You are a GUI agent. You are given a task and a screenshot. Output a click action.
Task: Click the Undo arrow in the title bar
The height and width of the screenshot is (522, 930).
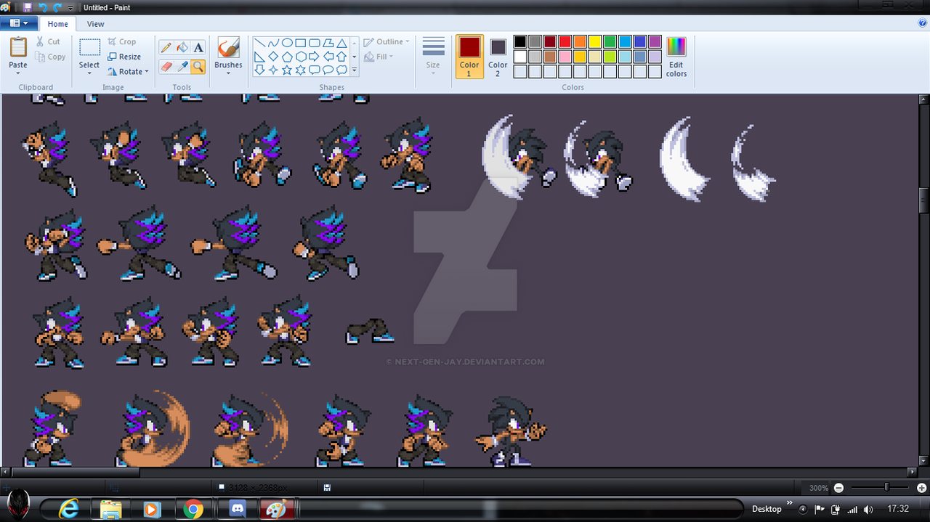(x=42, y=7)
